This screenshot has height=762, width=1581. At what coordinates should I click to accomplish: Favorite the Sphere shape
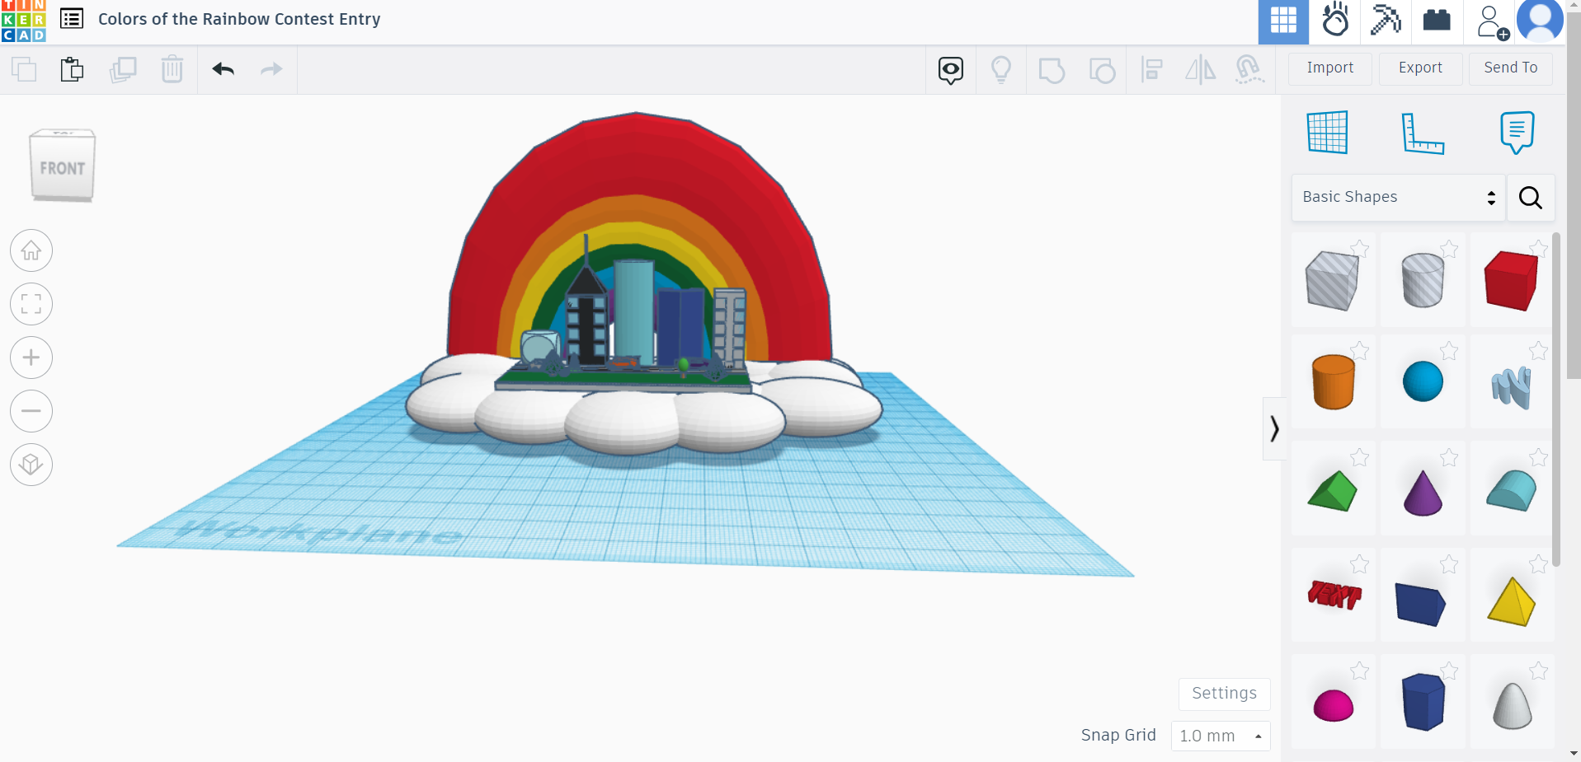point(1449,350)
